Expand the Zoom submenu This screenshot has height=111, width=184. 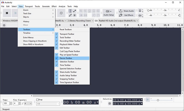coord(36,10)
